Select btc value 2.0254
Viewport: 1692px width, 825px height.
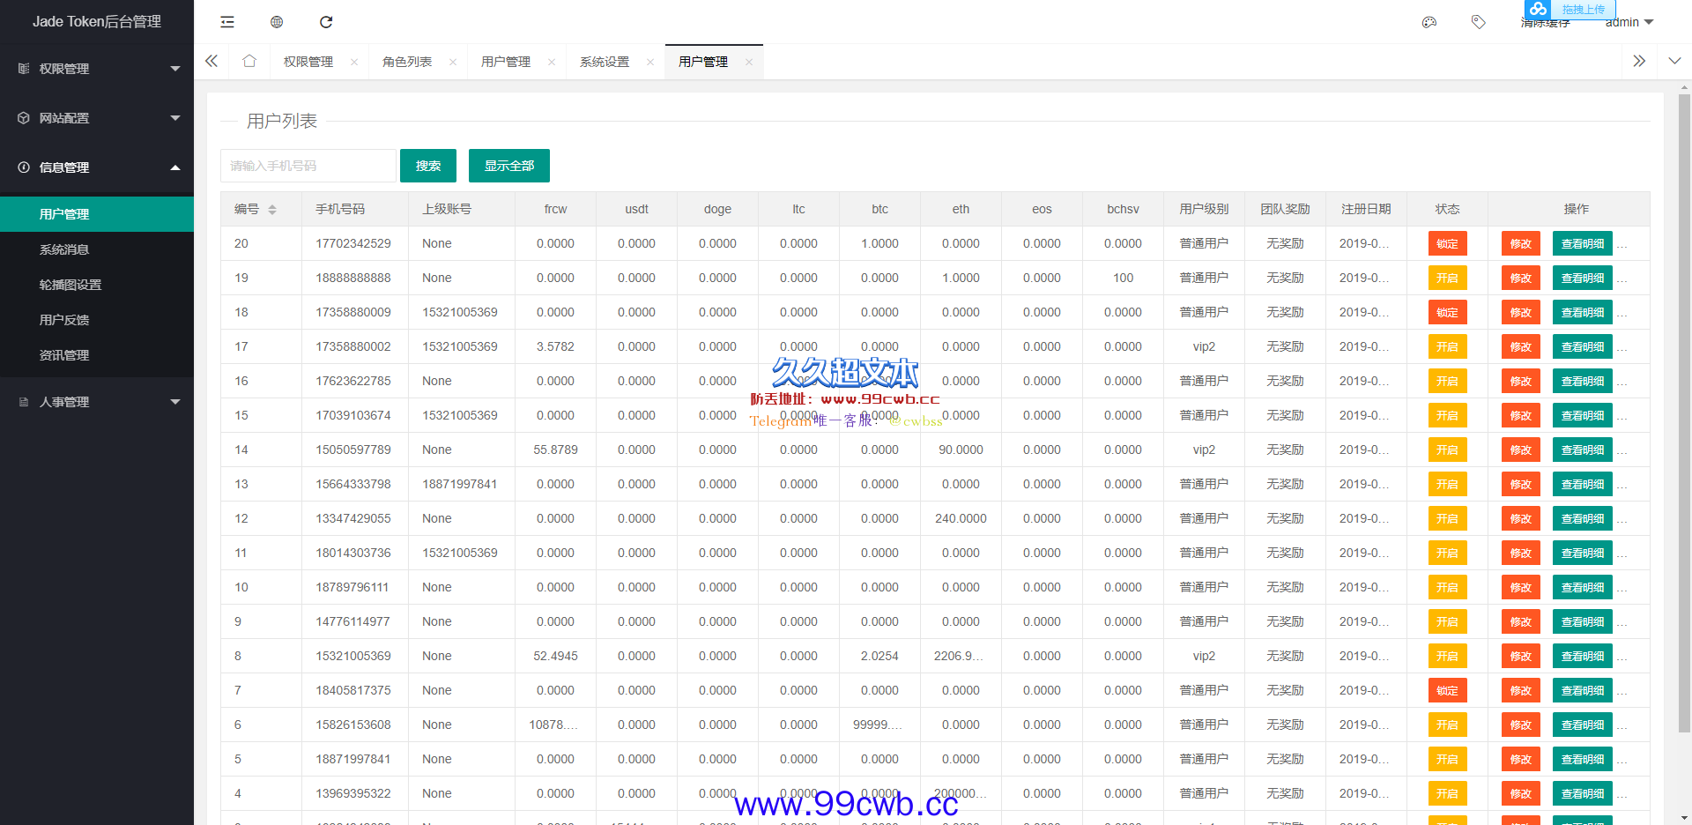click(x=879, y=657)
